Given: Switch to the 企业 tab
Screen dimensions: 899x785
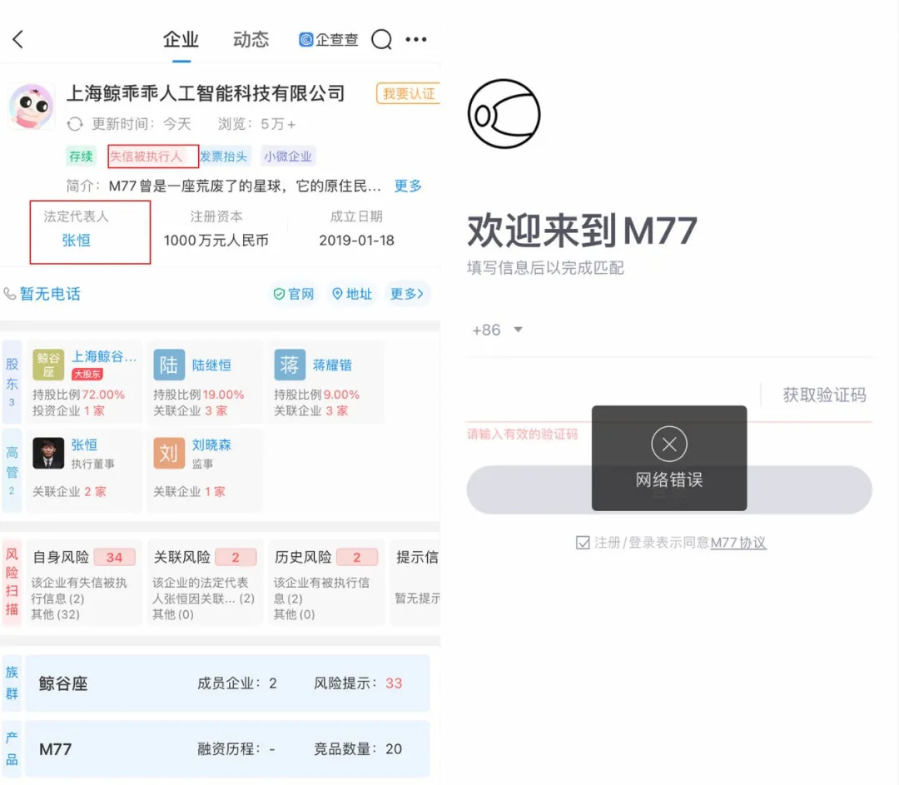Looking at the screenshot, I should (181, 40).
